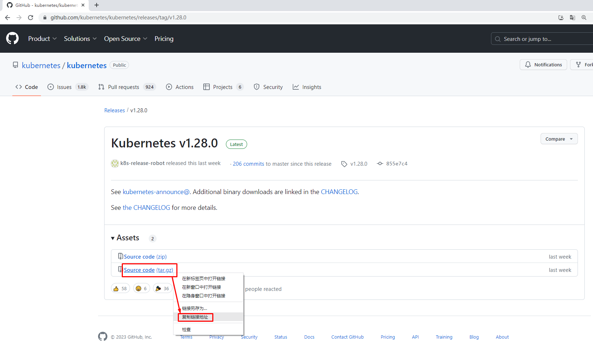Viewport: 593px width, 349px height.
Task: Click the laughing emoji reaction with 6
Action: (x=142, y=288)
